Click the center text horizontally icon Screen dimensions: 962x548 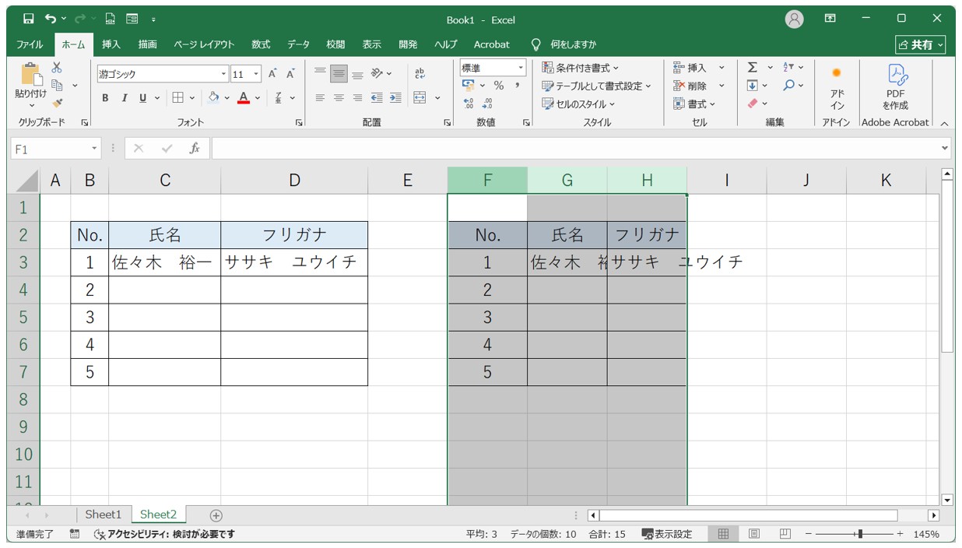coord(339,97)
